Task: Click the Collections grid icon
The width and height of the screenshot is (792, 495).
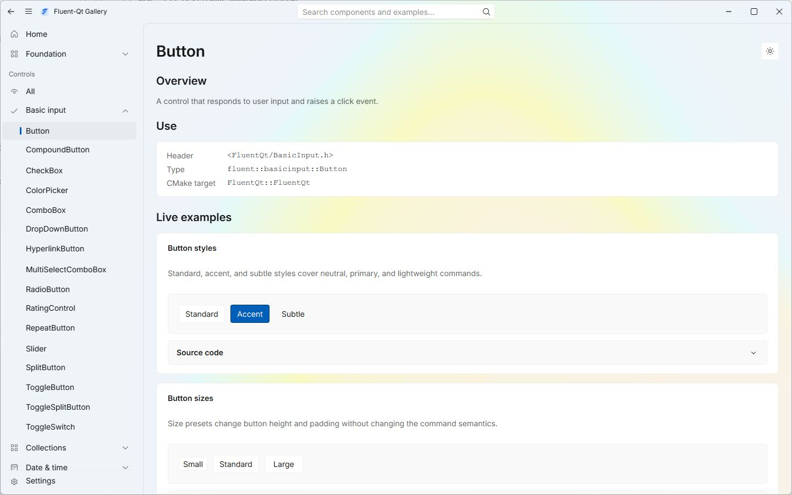Action: tap(14, 448)
